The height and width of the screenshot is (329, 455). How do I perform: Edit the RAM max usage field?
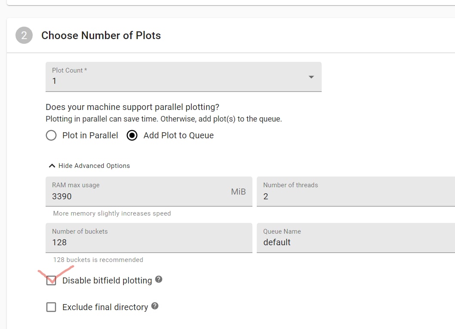coord(149,192)
